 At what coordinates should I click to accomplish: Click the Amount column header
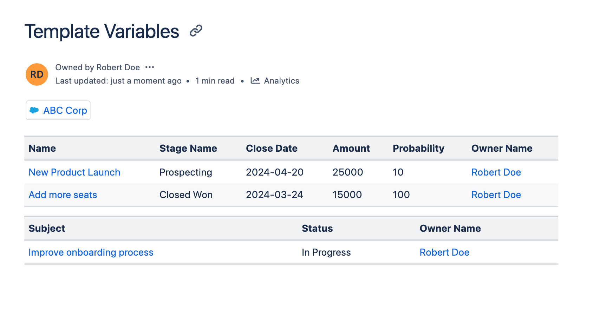[351, 148]
